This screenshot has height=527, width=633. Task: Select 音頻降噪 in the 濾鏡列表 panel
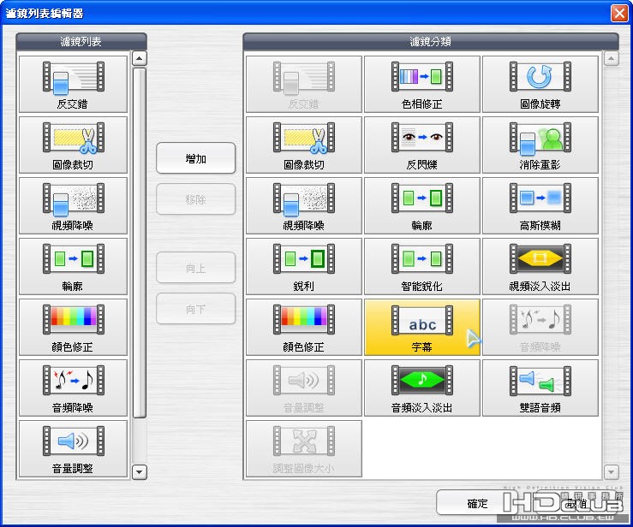(73, 388)
